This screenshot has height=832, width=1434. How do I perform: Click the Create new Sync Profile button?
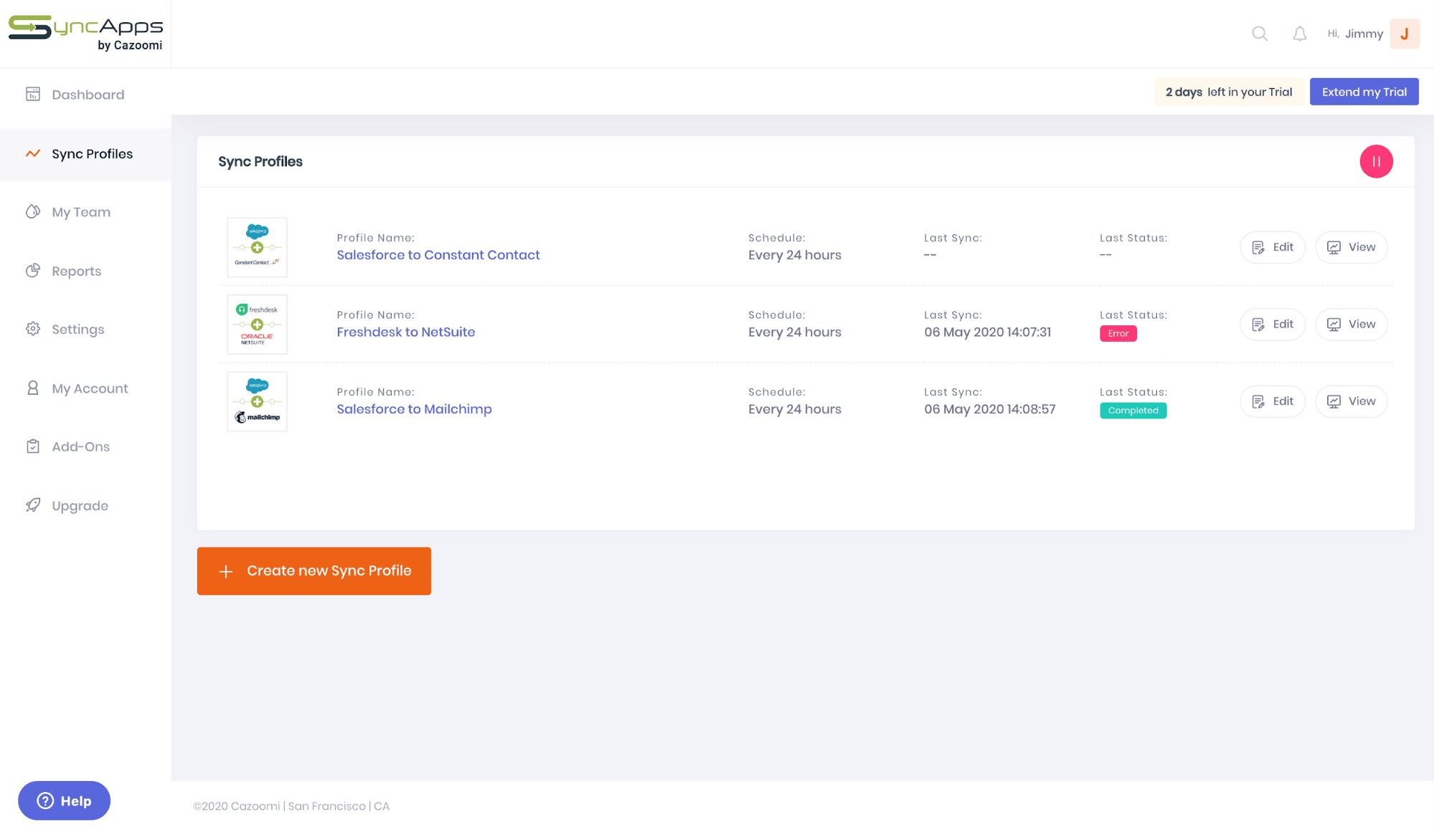pyautogui.click(x=314, y=570)
